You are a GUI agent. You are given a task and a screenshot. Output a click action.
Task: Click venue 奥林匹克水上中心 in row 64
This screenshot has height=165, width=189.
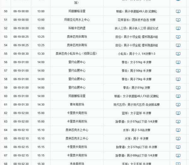coord(77,130)
